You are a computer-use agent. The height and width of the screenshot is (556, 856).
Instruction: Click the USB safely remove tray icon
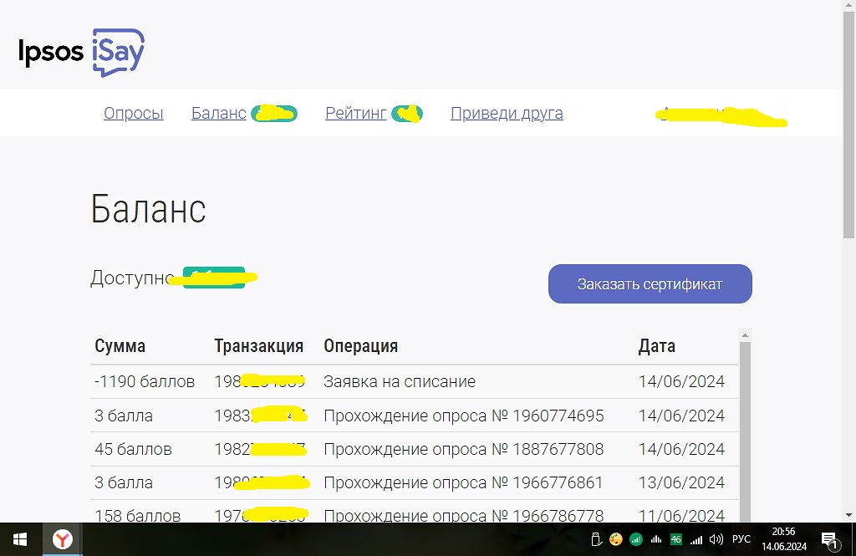[596, 539]
